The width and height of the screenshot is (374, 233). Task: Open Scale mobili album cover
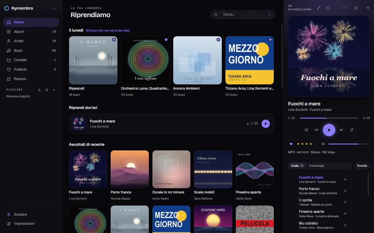click(213, 169)
